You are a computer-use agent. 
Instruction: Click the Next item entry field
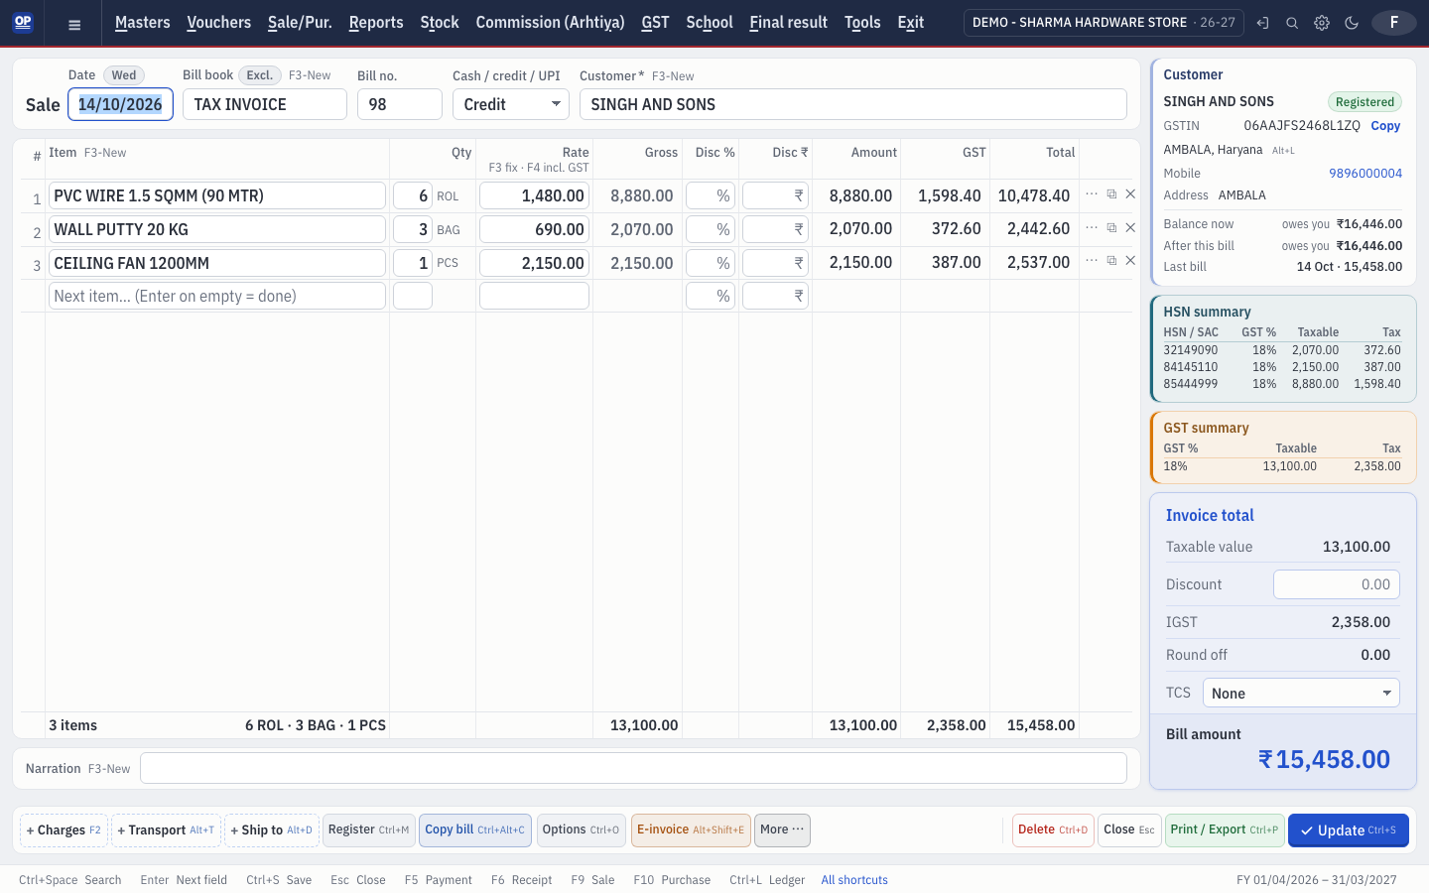click(x=217, y=296)
